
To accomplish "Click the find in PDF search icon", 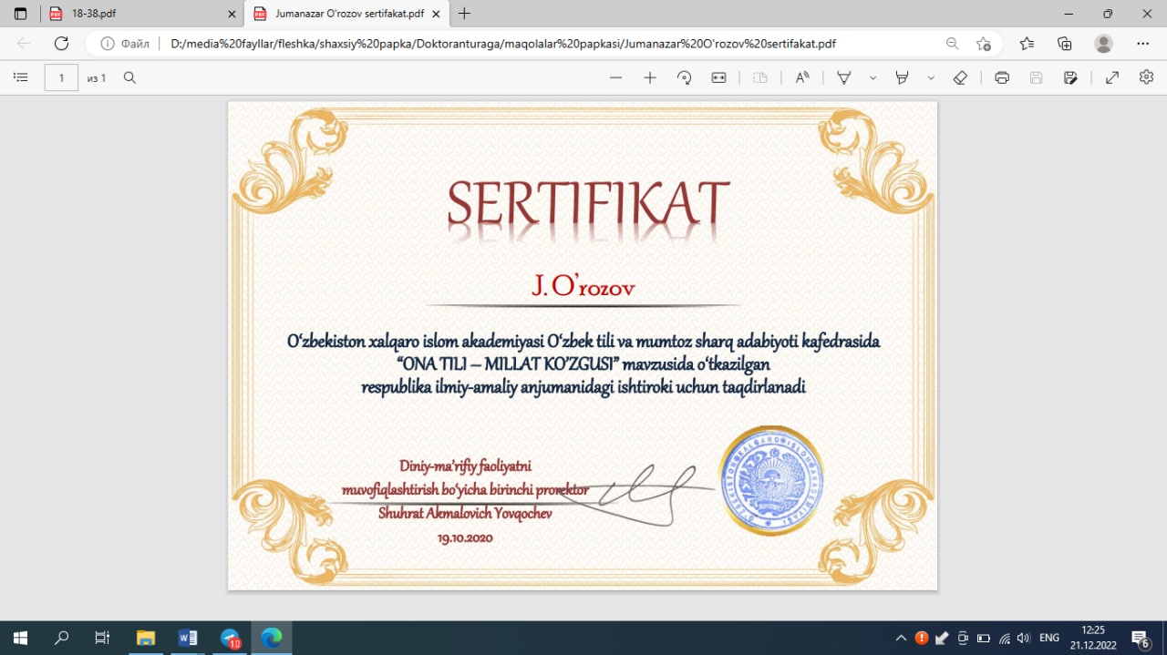I will (x=129, y=78).
